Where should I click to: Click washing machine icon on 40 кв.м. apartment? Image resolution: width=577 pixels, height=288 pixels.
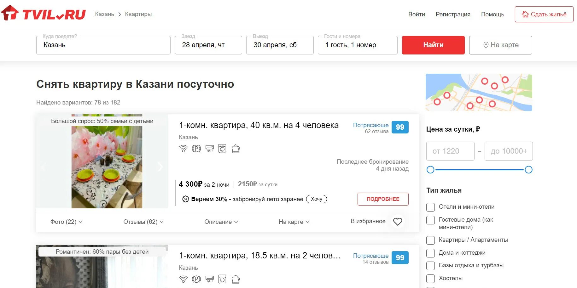click(222, 149)
